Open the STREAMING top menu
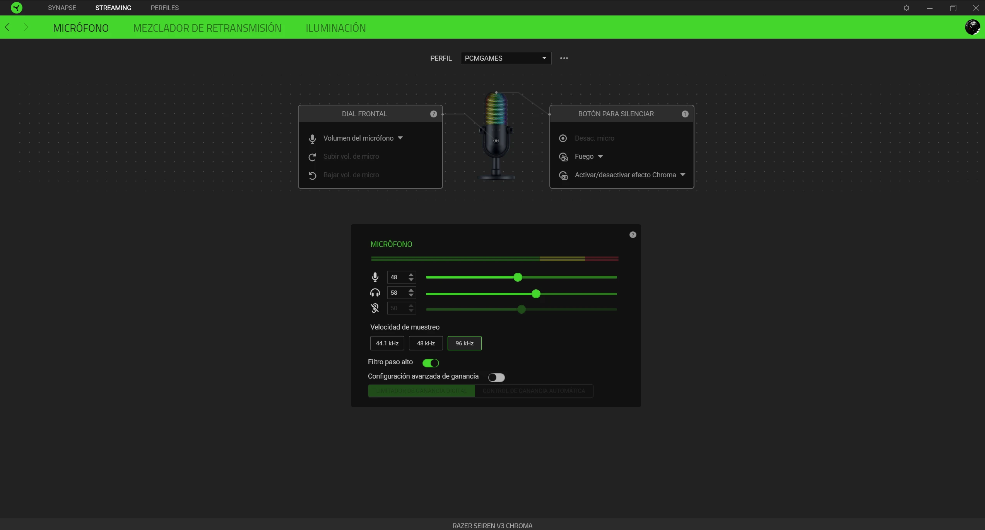The image size is (985, 530). point(113,8)
